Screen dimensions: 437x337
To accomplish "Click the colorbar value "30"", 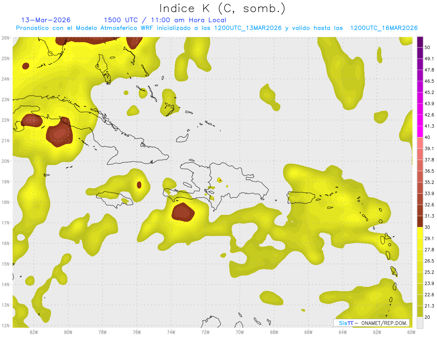I will point(428,227).
